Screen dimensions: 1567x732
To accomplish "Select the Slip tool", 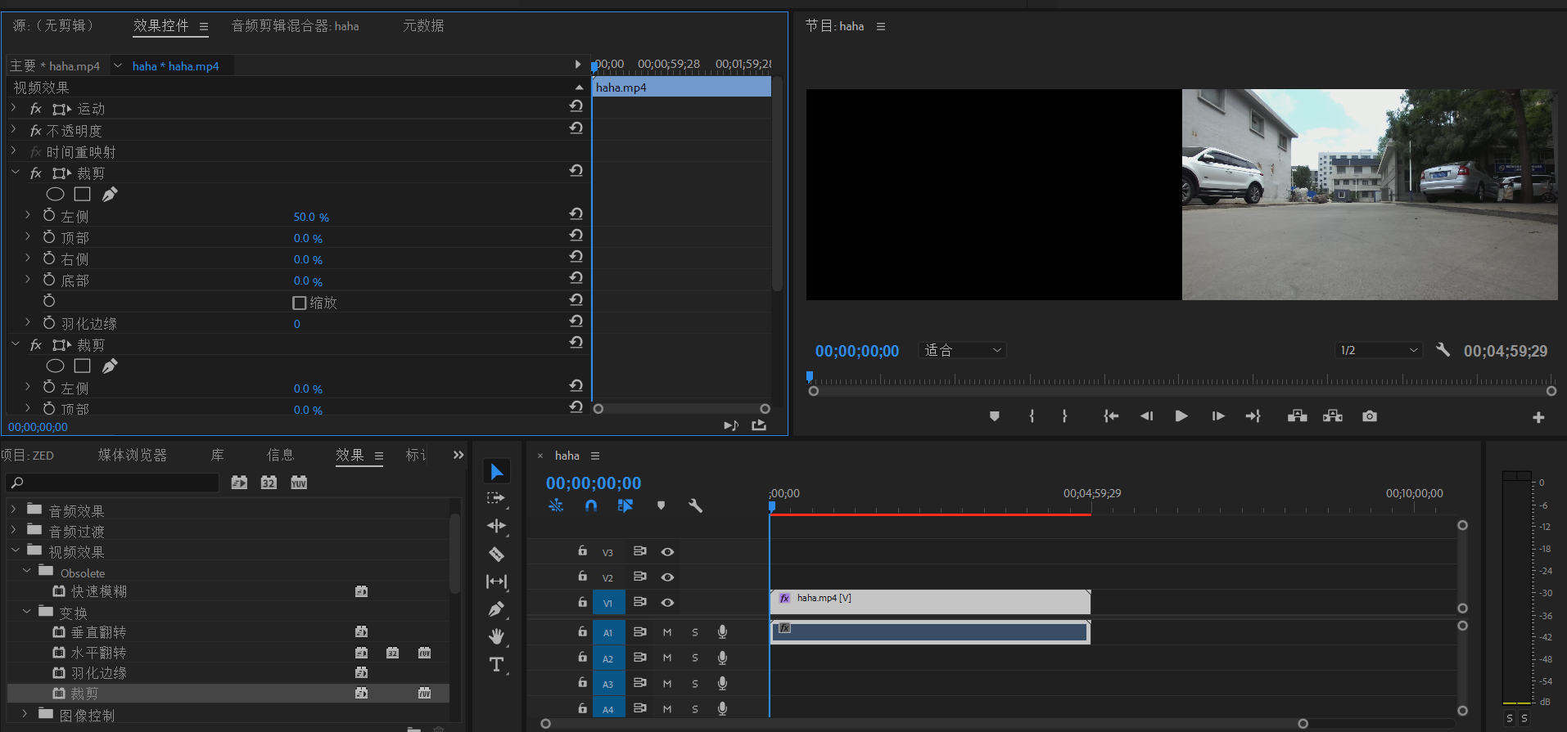I will 496,582.
